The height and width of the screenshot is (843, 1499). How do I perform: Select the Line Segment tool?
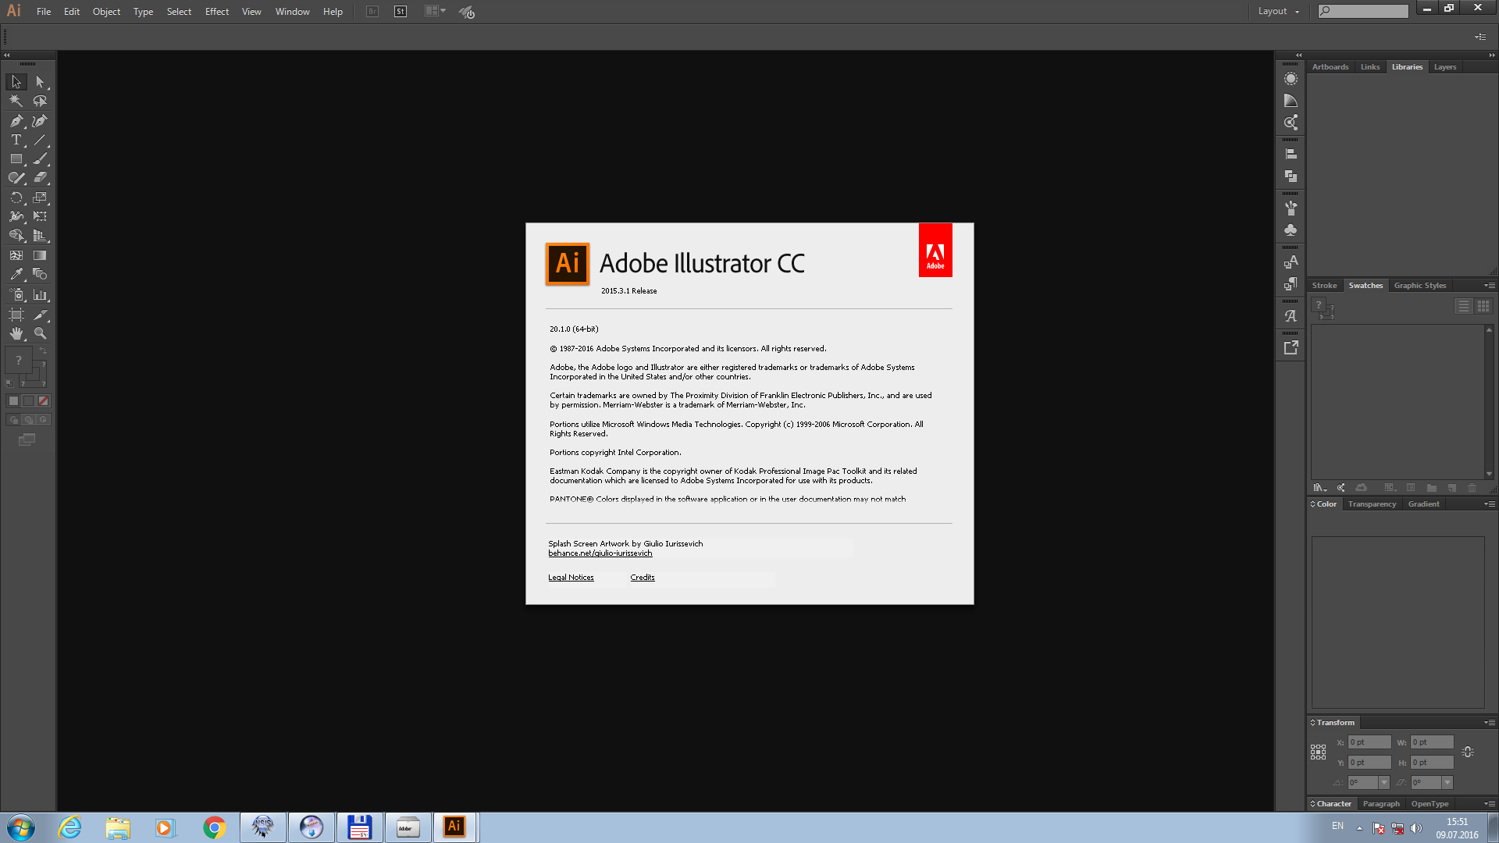pos(40,140)
